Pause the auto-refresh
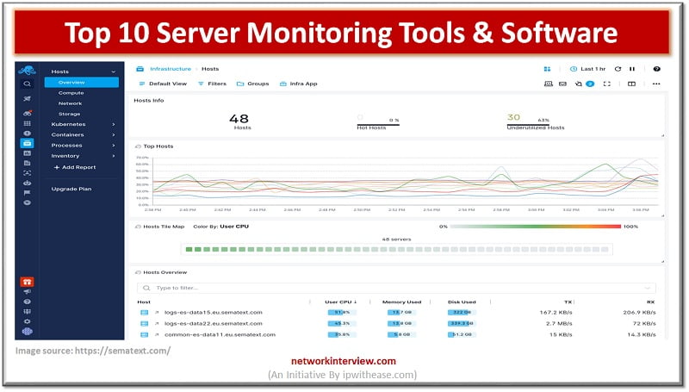 coord(632,69)
